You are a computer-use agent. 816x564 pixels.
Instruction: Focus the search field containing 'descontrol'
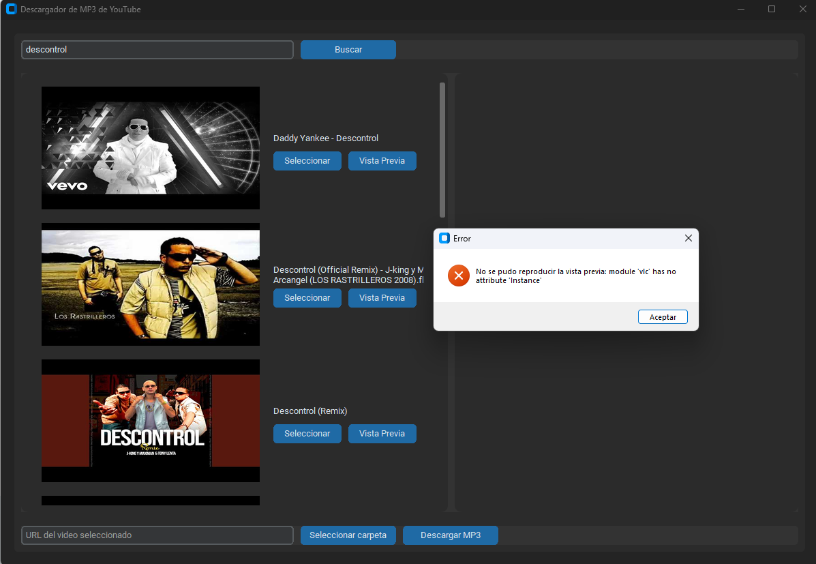click(x=157, y=50)
